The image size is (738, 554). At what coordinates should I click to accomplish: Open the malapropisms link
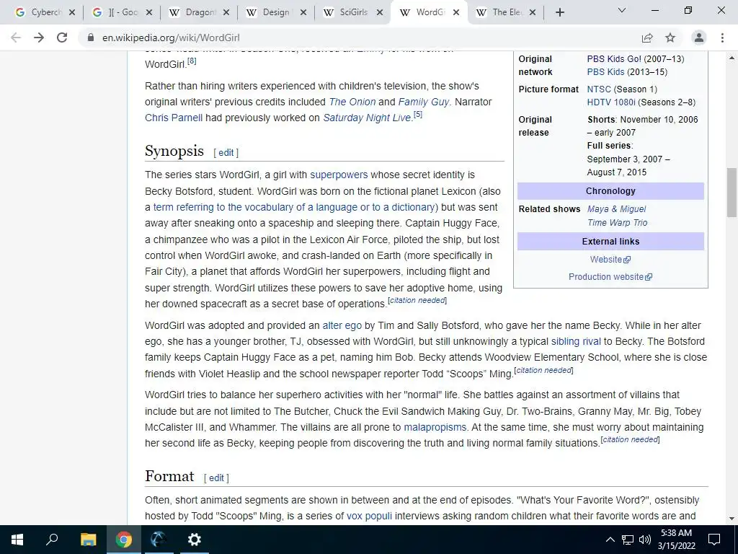(435, 427)
